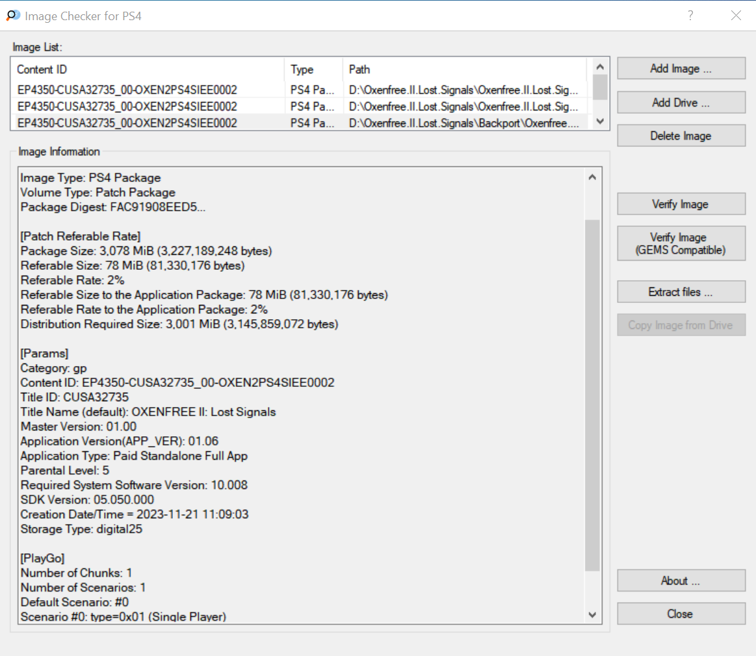
Task: Click the Path column header
Action: (x=465, y=70)
